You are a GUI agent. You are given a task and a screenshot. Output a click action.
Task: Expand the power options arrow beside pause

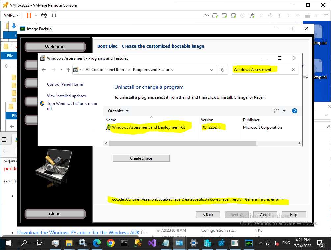(x=36, y=15)
